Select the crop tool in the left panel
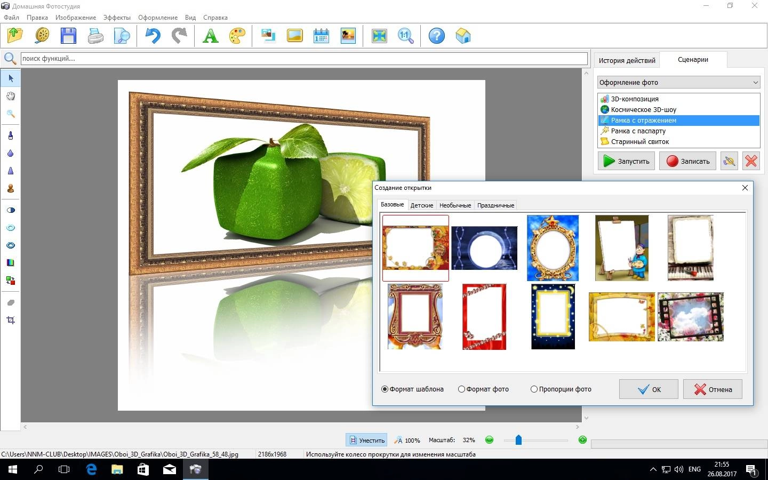768x480 pixels. [x=11, y=320]
